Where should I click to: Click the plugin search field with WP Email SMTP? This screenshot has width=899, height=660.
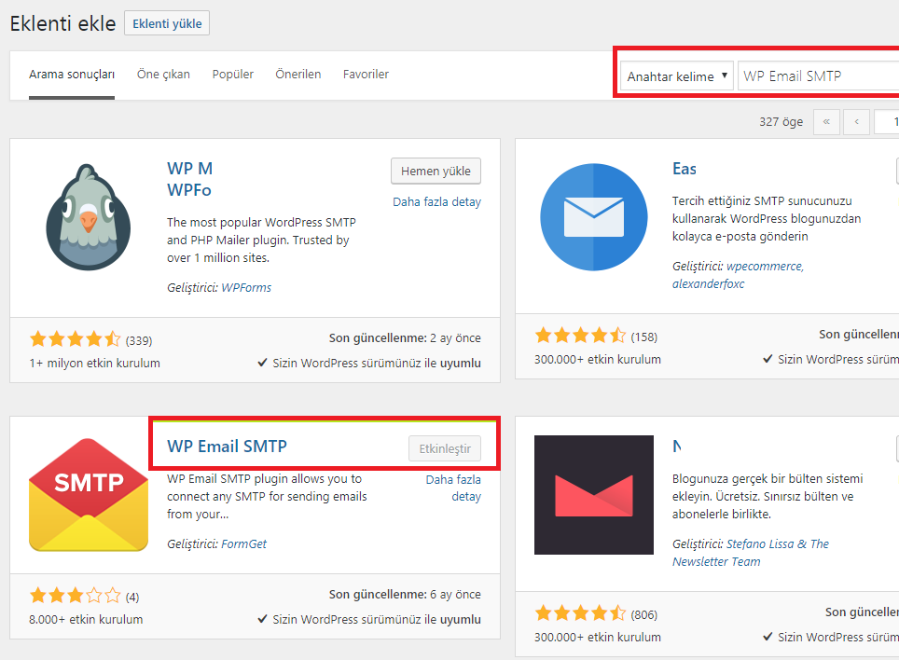819,76
